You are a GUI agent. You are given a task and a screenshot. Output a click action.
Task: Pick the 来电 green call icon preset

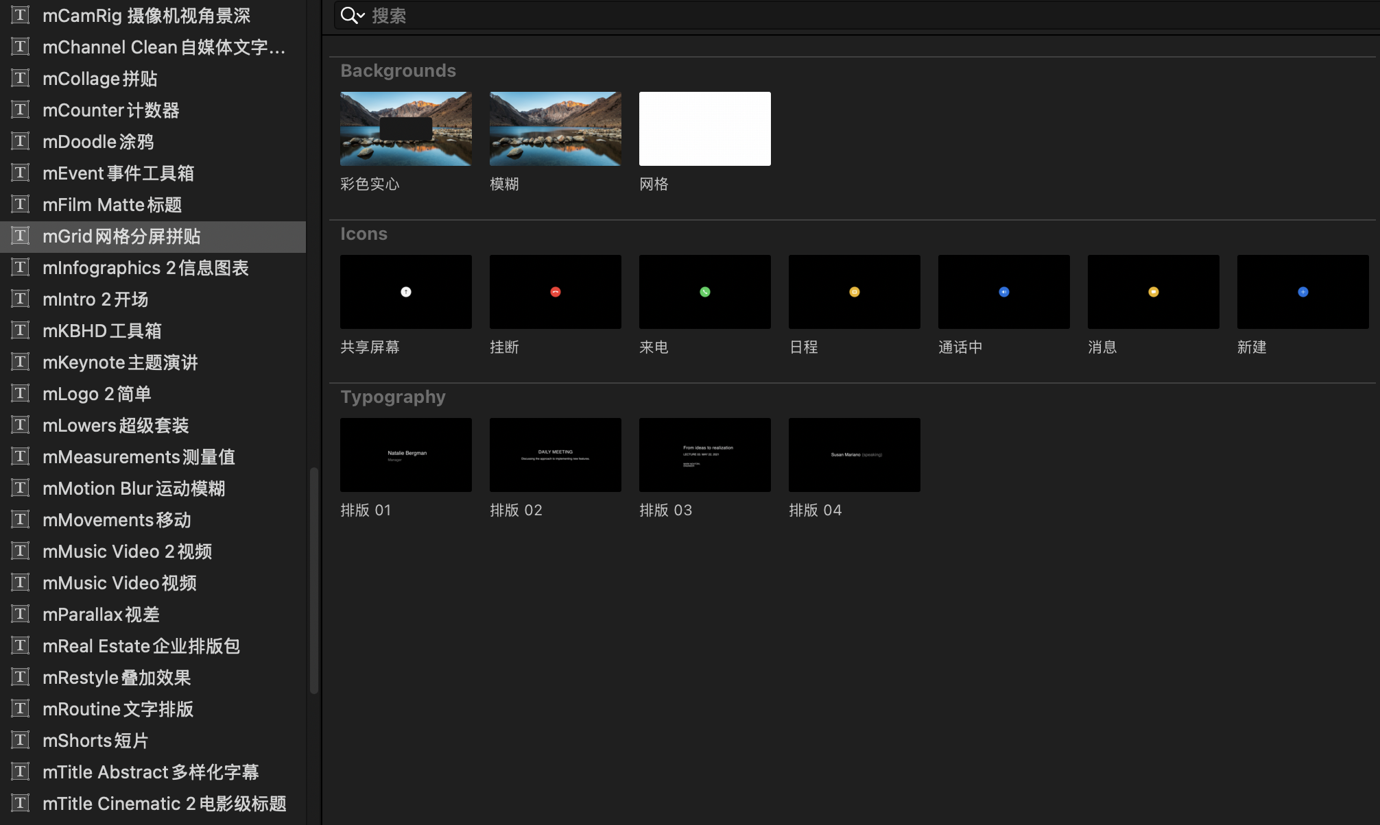click(x=705, y=292)
